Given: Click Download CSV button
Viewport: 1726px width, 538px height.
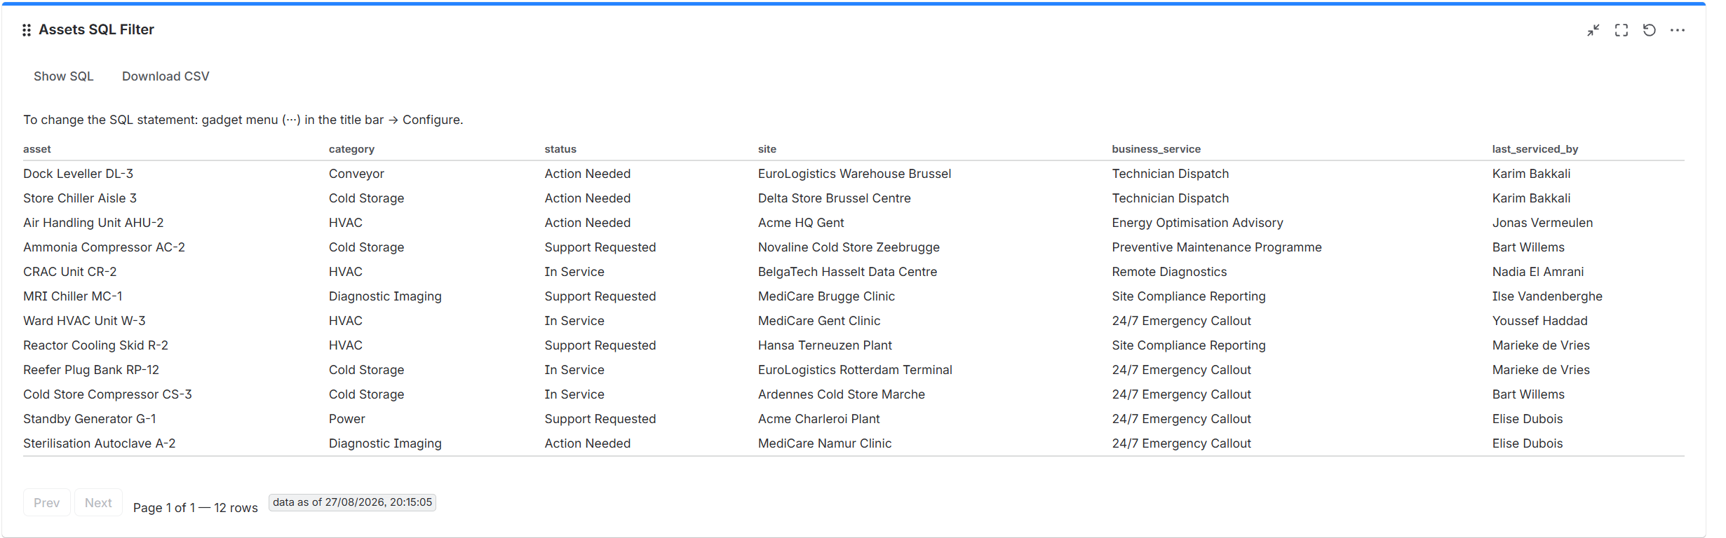Looking at the screenshot, I should click(x=166, y=76).
